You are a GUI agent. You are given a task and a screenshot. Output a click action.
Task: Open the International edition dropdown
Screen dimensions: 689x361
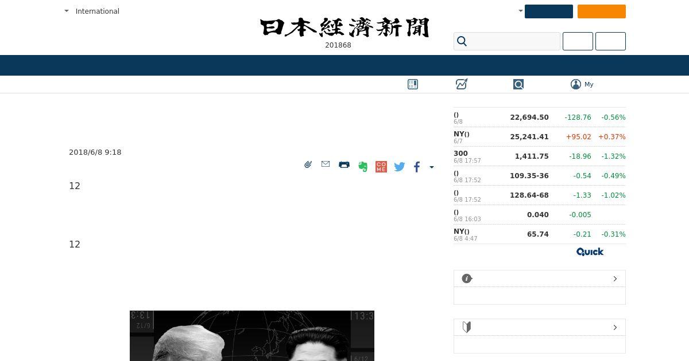[x=92, y=11]
